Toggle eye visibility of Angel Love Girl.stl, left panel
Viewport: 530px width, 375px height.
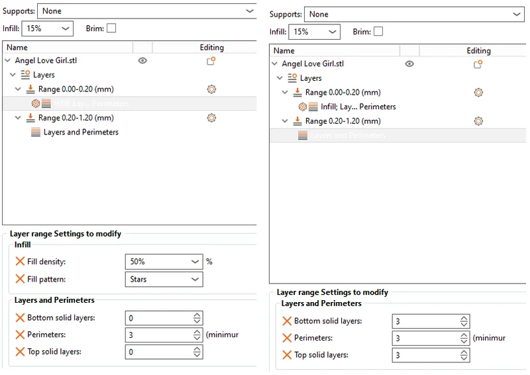click(x=142, y=60)
